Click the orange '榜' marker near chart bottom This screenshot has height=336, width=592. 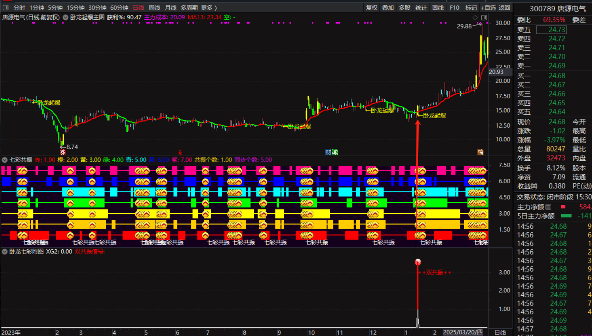point(481,152)
